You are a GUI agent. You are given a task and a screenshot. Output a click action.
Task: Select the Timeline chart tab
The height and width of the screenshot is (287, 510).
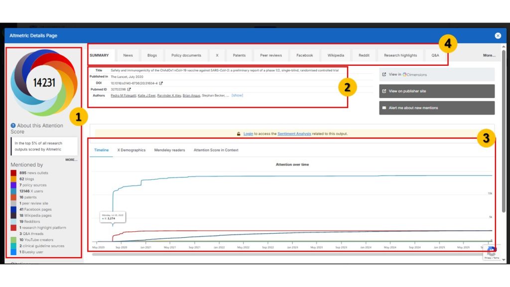(x=102, y=150)
